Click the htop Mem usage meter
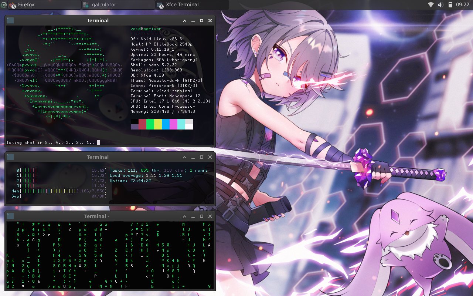This screenshot has width=473, height=296. (x=59, y=191)
